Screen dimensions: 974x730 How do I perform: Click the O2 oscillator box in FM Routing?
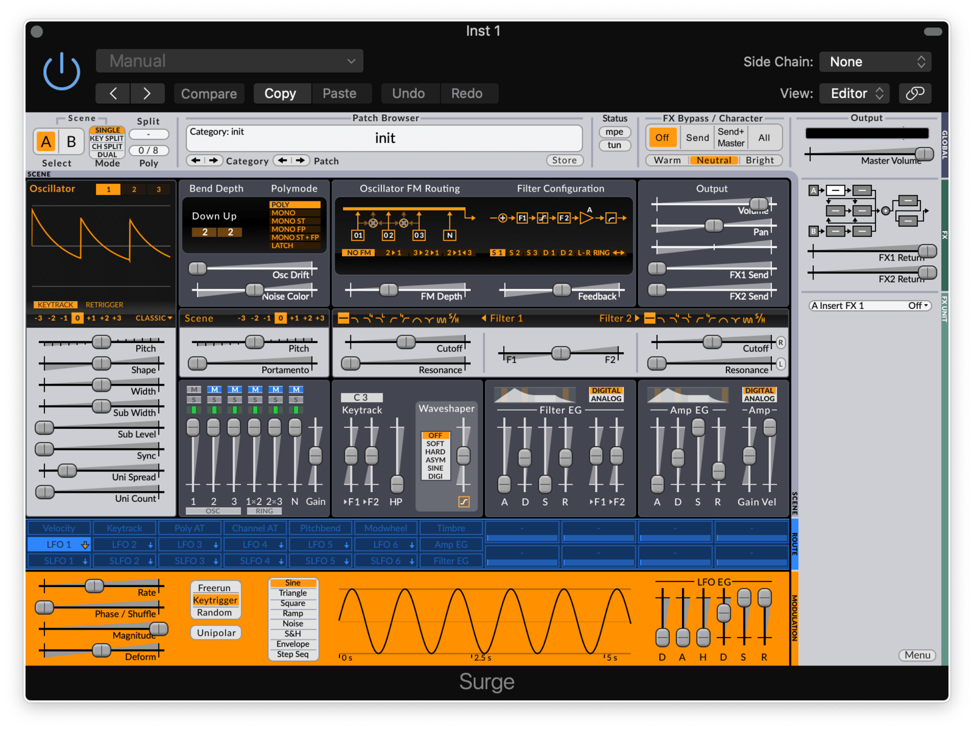coord(388,235)
